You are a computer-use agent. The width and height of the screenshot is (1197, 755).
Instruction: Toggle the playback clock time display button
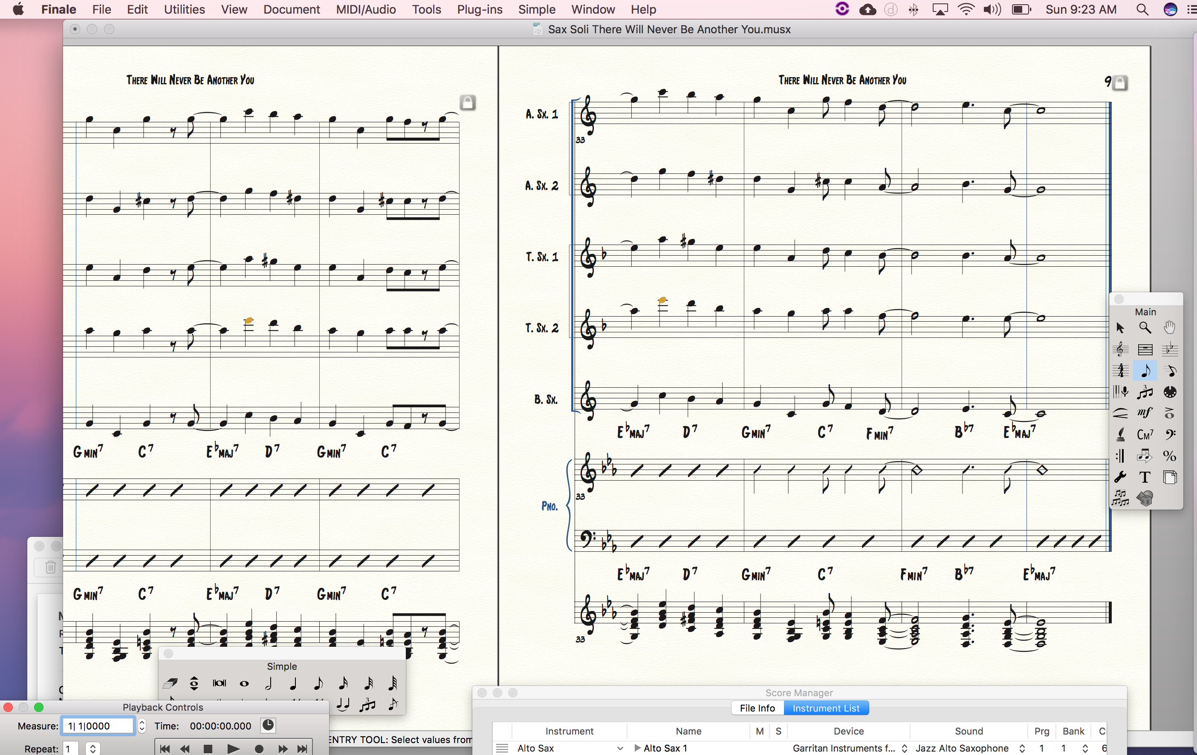268,725
